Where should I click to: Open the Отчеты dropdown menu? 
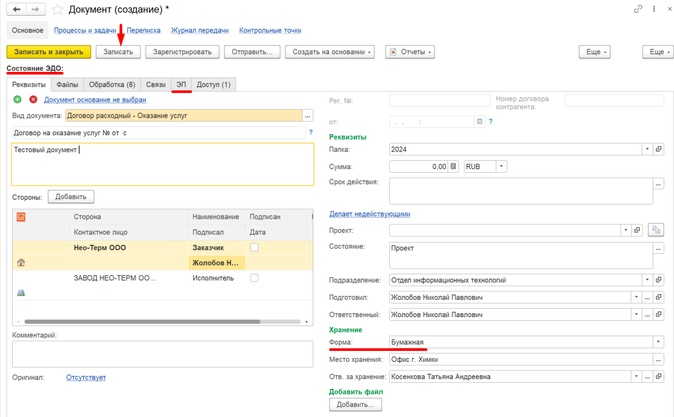pos(410,52)
